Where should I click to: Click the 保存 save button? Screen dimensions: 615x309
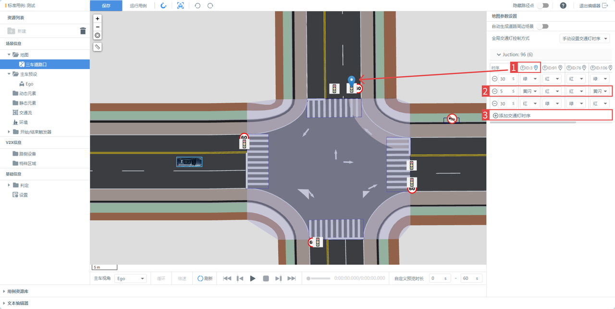coord(106,6)
